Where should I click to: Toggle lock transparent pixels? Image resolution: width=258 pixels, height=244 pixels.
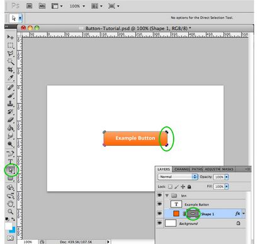pyautogui.click(x=170, y=187)
